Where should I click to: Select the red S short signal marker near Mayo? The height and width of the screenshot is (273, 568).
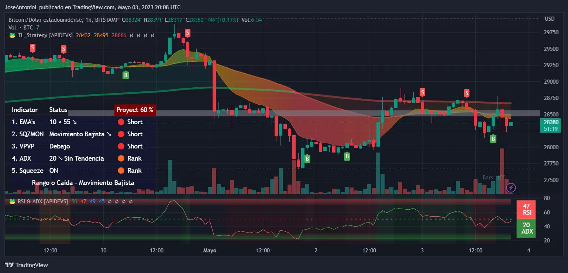pyautogui.click(x=187, y=33)
